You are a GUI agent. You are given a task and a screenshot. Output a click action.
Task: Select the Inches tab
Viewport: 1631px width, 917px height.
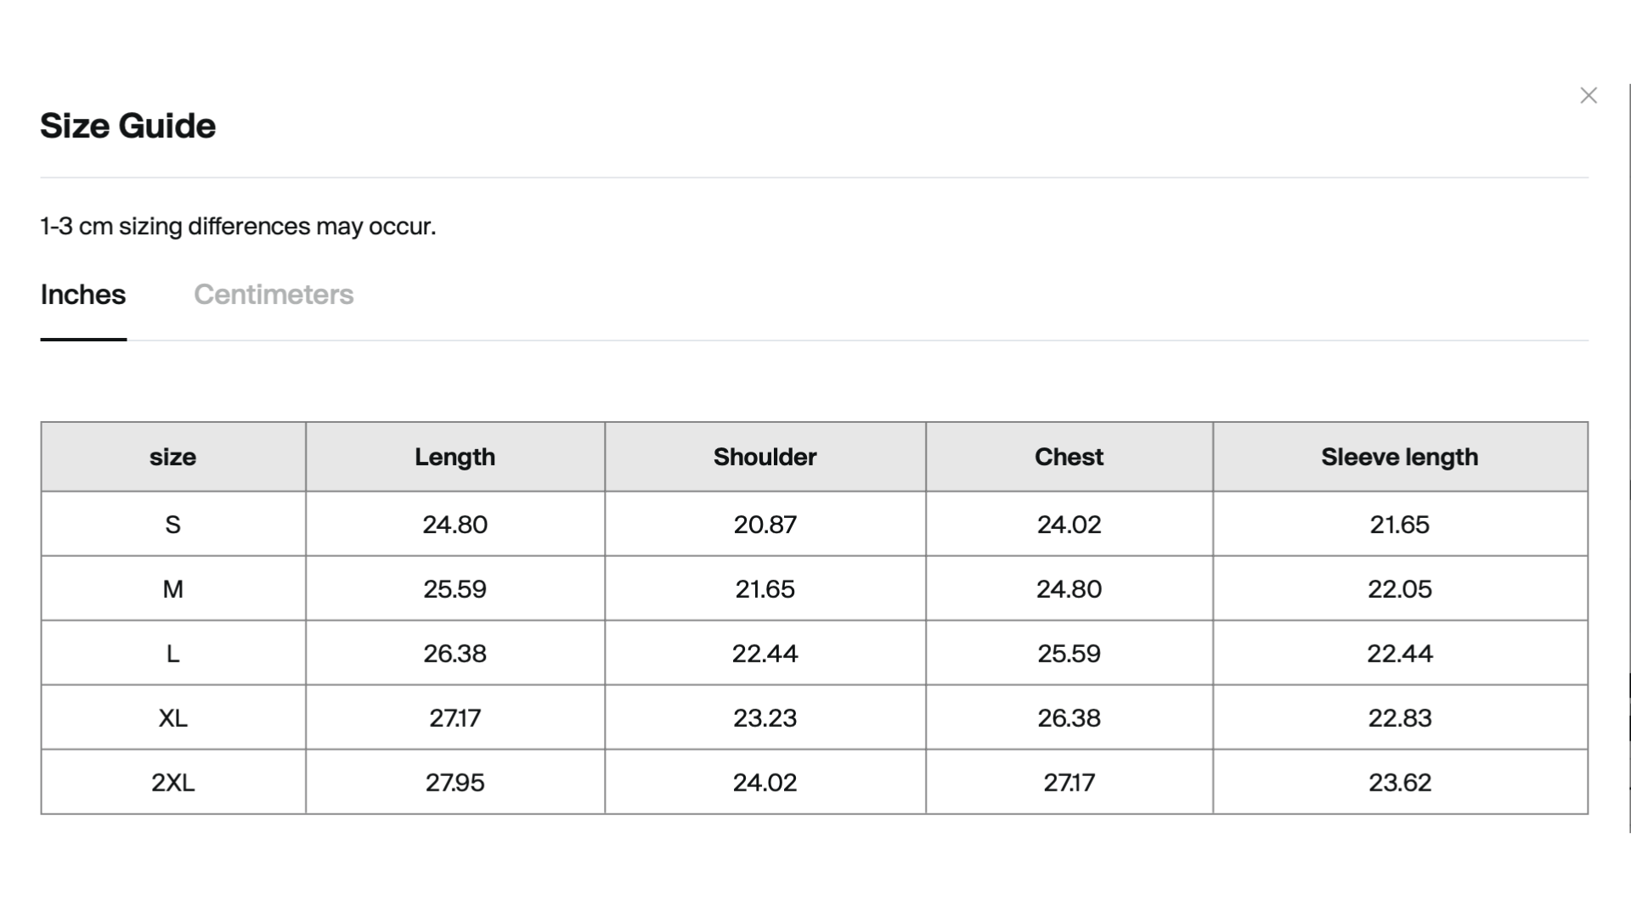(83, 295)
